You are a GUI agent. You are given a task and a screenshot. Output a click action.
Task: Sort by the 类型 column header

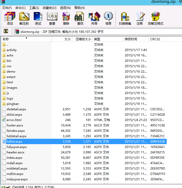pyautogui.click(x=108, y=39)
